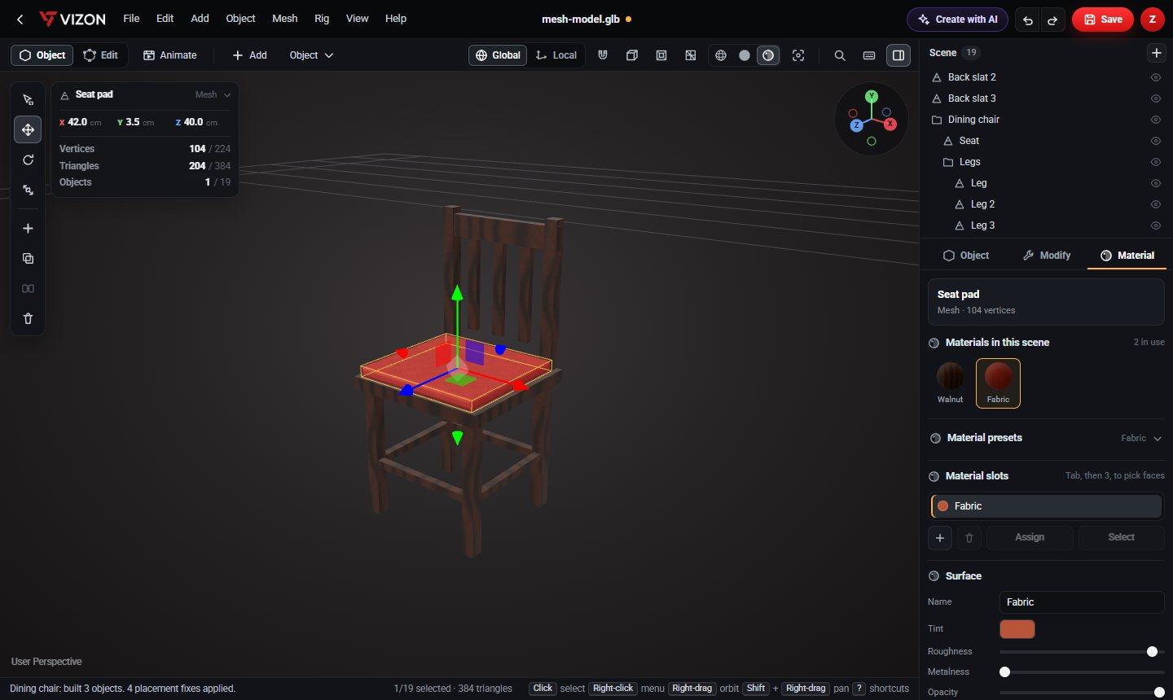
Task: Open keyboard shortcuts icon in toolbar
Action: point(869,55)
